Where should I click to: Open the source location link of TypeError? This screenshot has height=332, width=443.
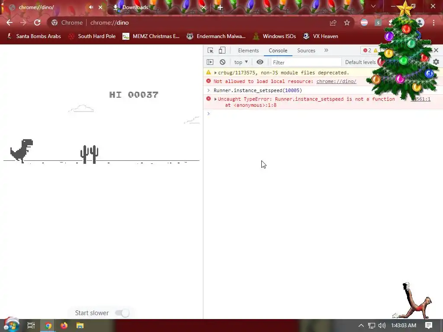tap(421, 99)
